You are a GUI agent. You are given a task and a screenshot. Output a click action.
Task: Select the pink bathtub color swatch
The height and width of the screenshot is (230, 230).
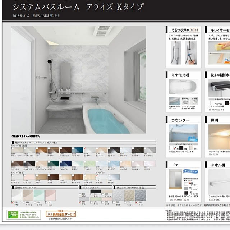pyautogui.click(x=50, y=195)
